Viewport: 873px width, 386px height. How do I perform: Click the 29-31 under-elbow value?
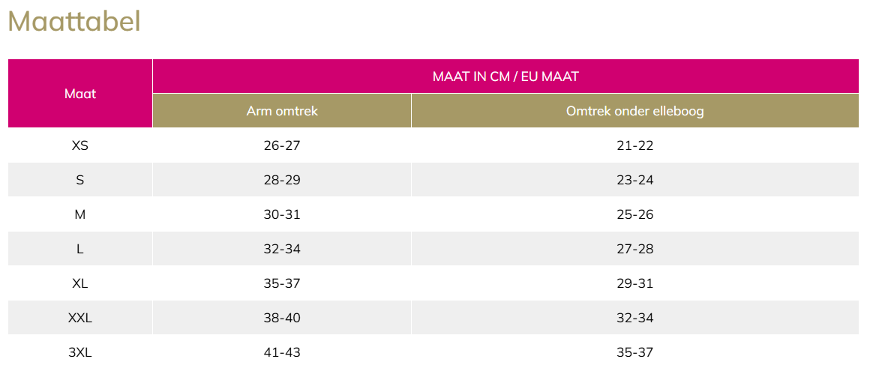point(634,283)
